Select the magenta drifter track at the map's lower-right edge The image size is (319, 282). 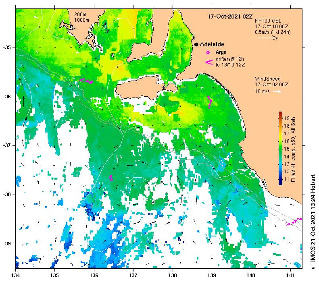[x=294, y=222]
